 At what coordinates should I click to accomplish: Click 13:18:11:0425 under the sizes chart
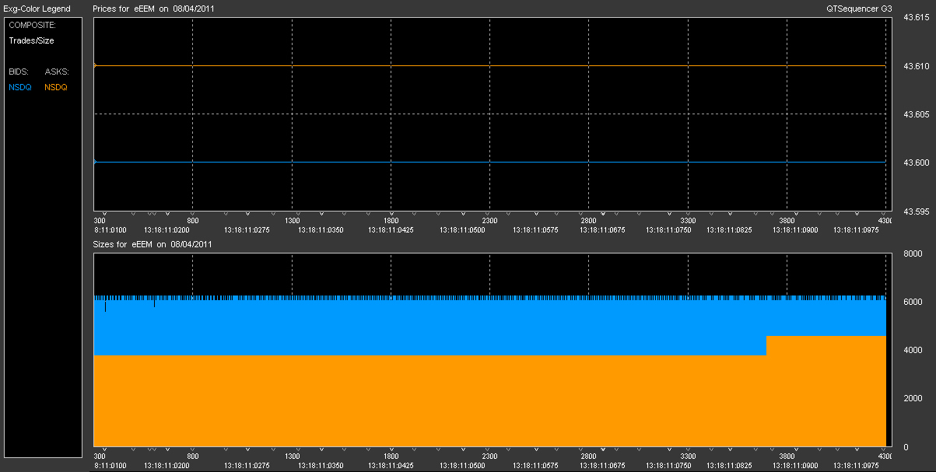[x=390, y=467]
